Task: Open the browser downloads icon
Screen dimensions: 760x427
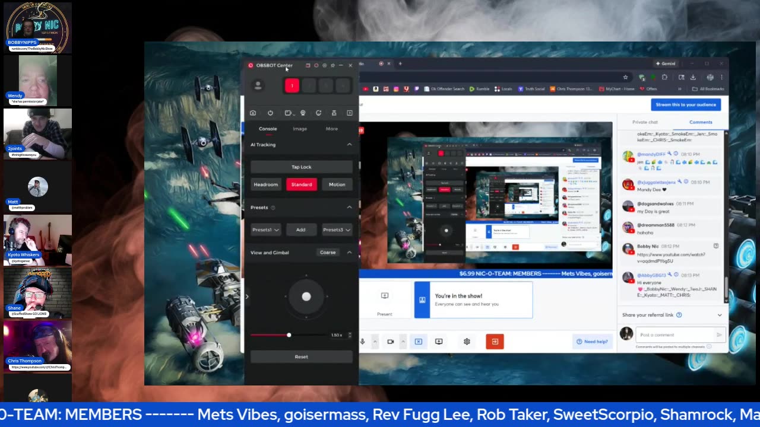Action: coord(692,77)
